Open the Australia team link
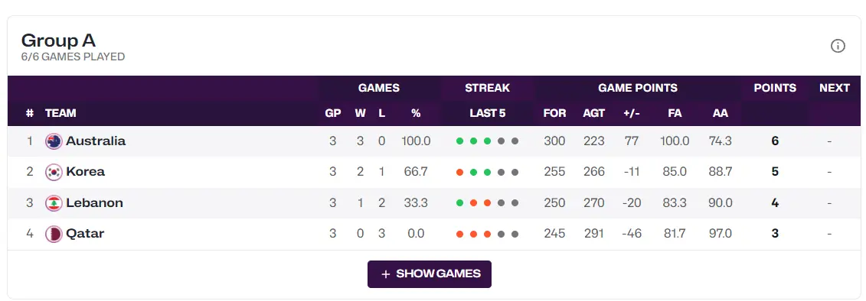This screenshot has width=866, height=301. (96, 141)
